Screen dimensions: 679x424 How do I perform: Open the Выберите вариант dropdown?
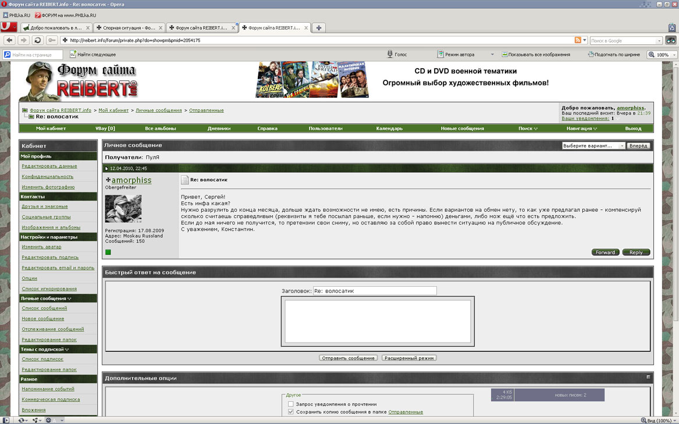[x=593, y=145]
